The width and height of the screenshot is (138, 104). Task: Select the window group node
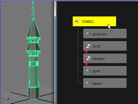point(105,58)
